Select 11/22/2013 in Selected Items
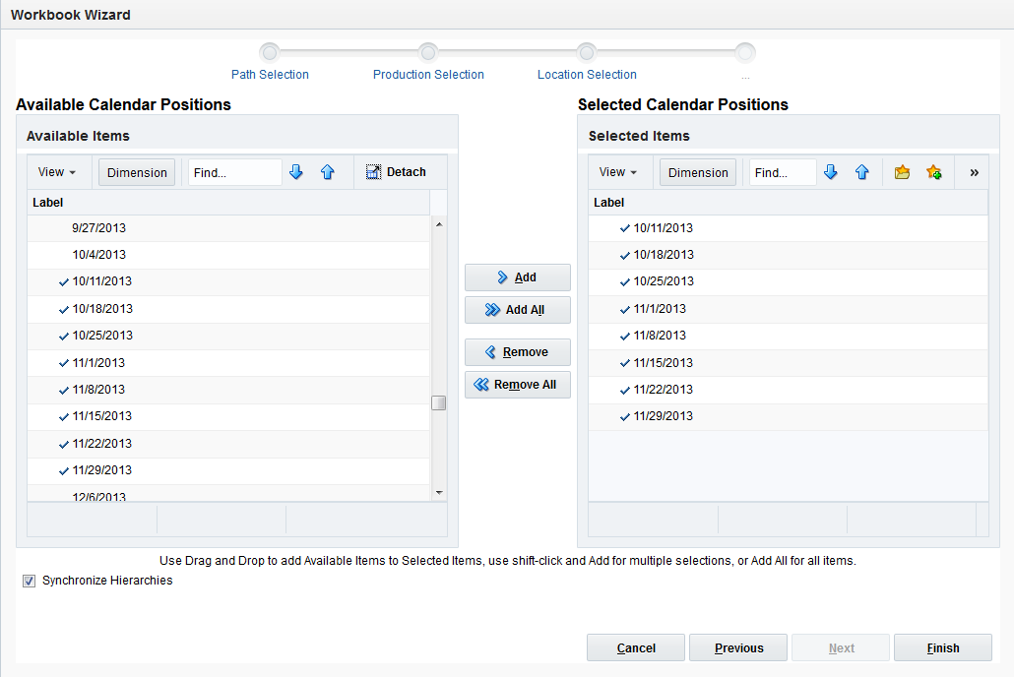 [x=789, y=390]
